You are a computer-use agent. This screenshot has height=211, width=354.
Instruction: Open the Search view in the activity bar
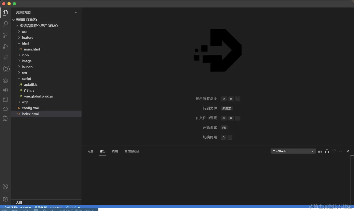5,24
